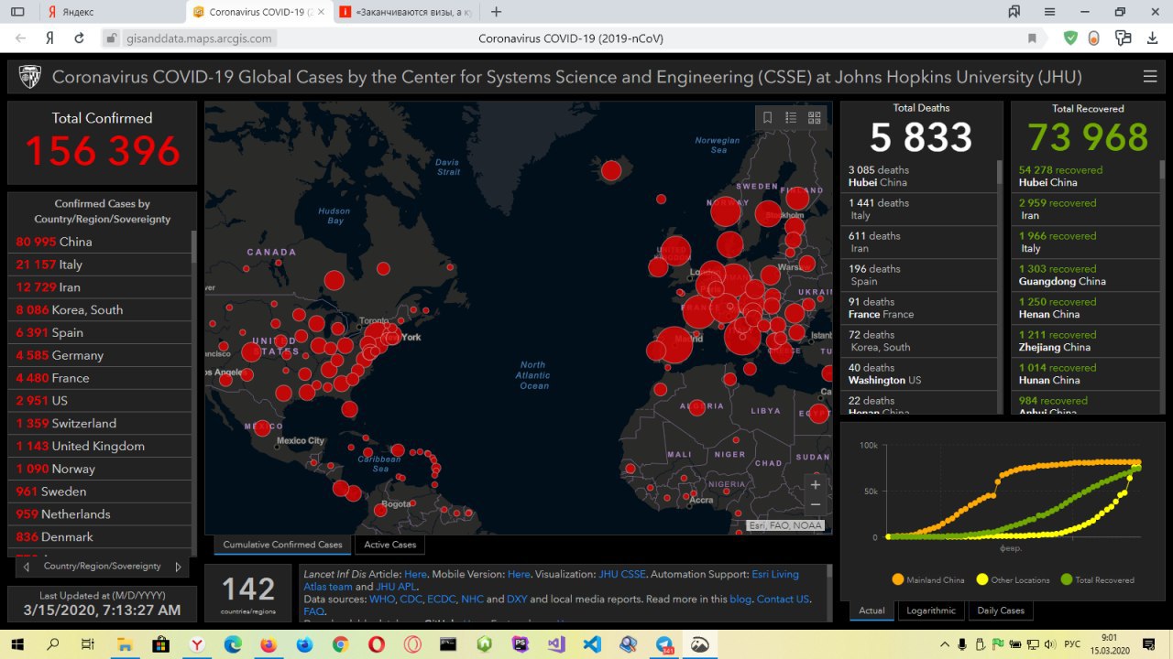Open the ECDC data source link
The image size is (1173, 659).
tap(441, 599)
